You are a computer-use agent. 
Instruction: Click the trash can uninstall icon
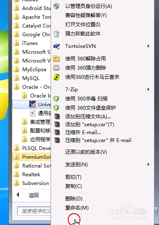tap(56, 34)
